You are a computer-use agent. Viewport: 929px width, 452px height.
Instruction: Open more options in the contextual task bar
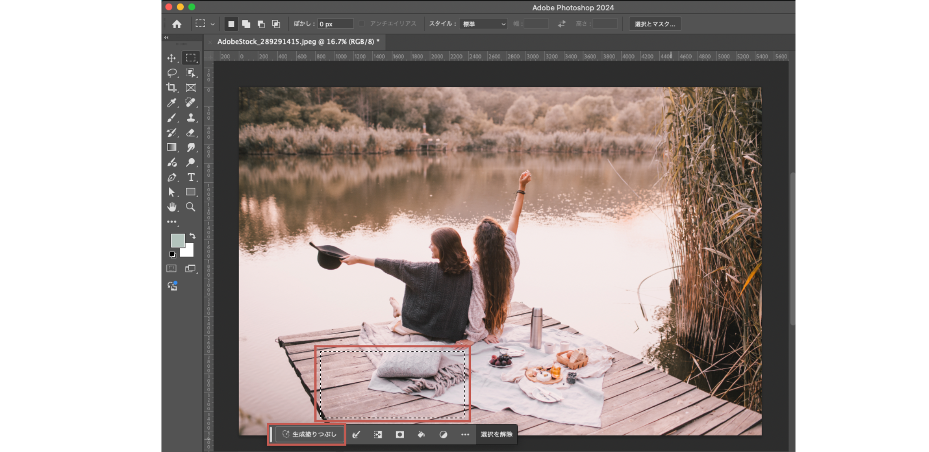point(464,434)
